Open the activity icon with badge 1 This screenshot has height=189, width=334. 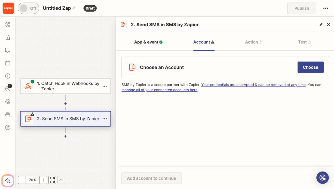8,88
